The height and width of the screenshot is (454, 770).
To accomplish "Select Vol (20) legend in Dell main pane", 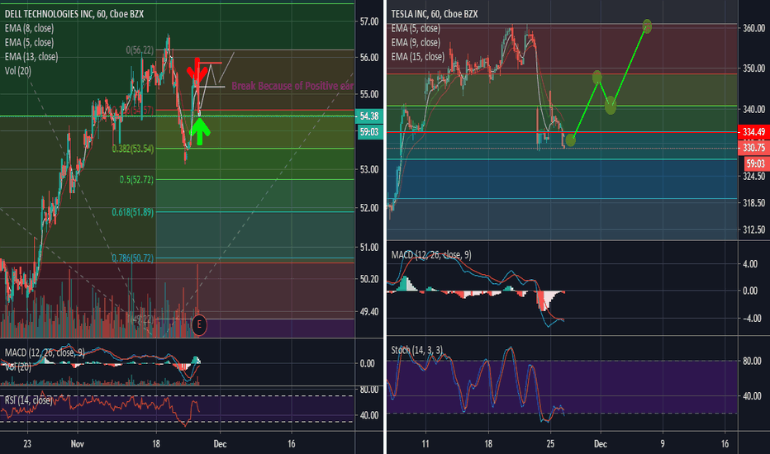I will pyautogui.click(x=17, y=71).
